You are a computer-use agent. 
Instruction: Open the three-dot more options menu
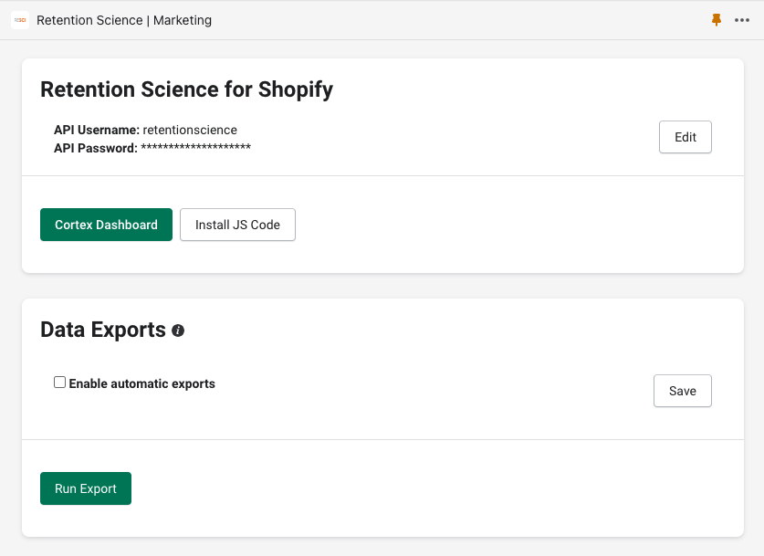click(741, 20)
